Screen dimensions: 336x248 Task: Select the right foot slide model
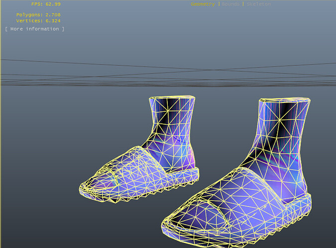click(x=237, y=173)
